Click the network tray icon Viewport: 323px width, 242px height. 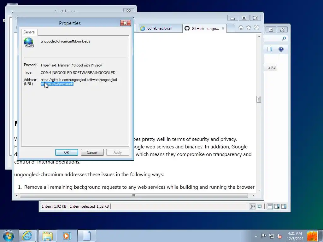coord(272,236)
